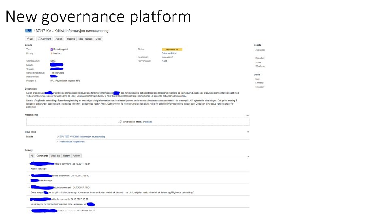Click the Assign button
389x219 pixels.
(59, 39)
